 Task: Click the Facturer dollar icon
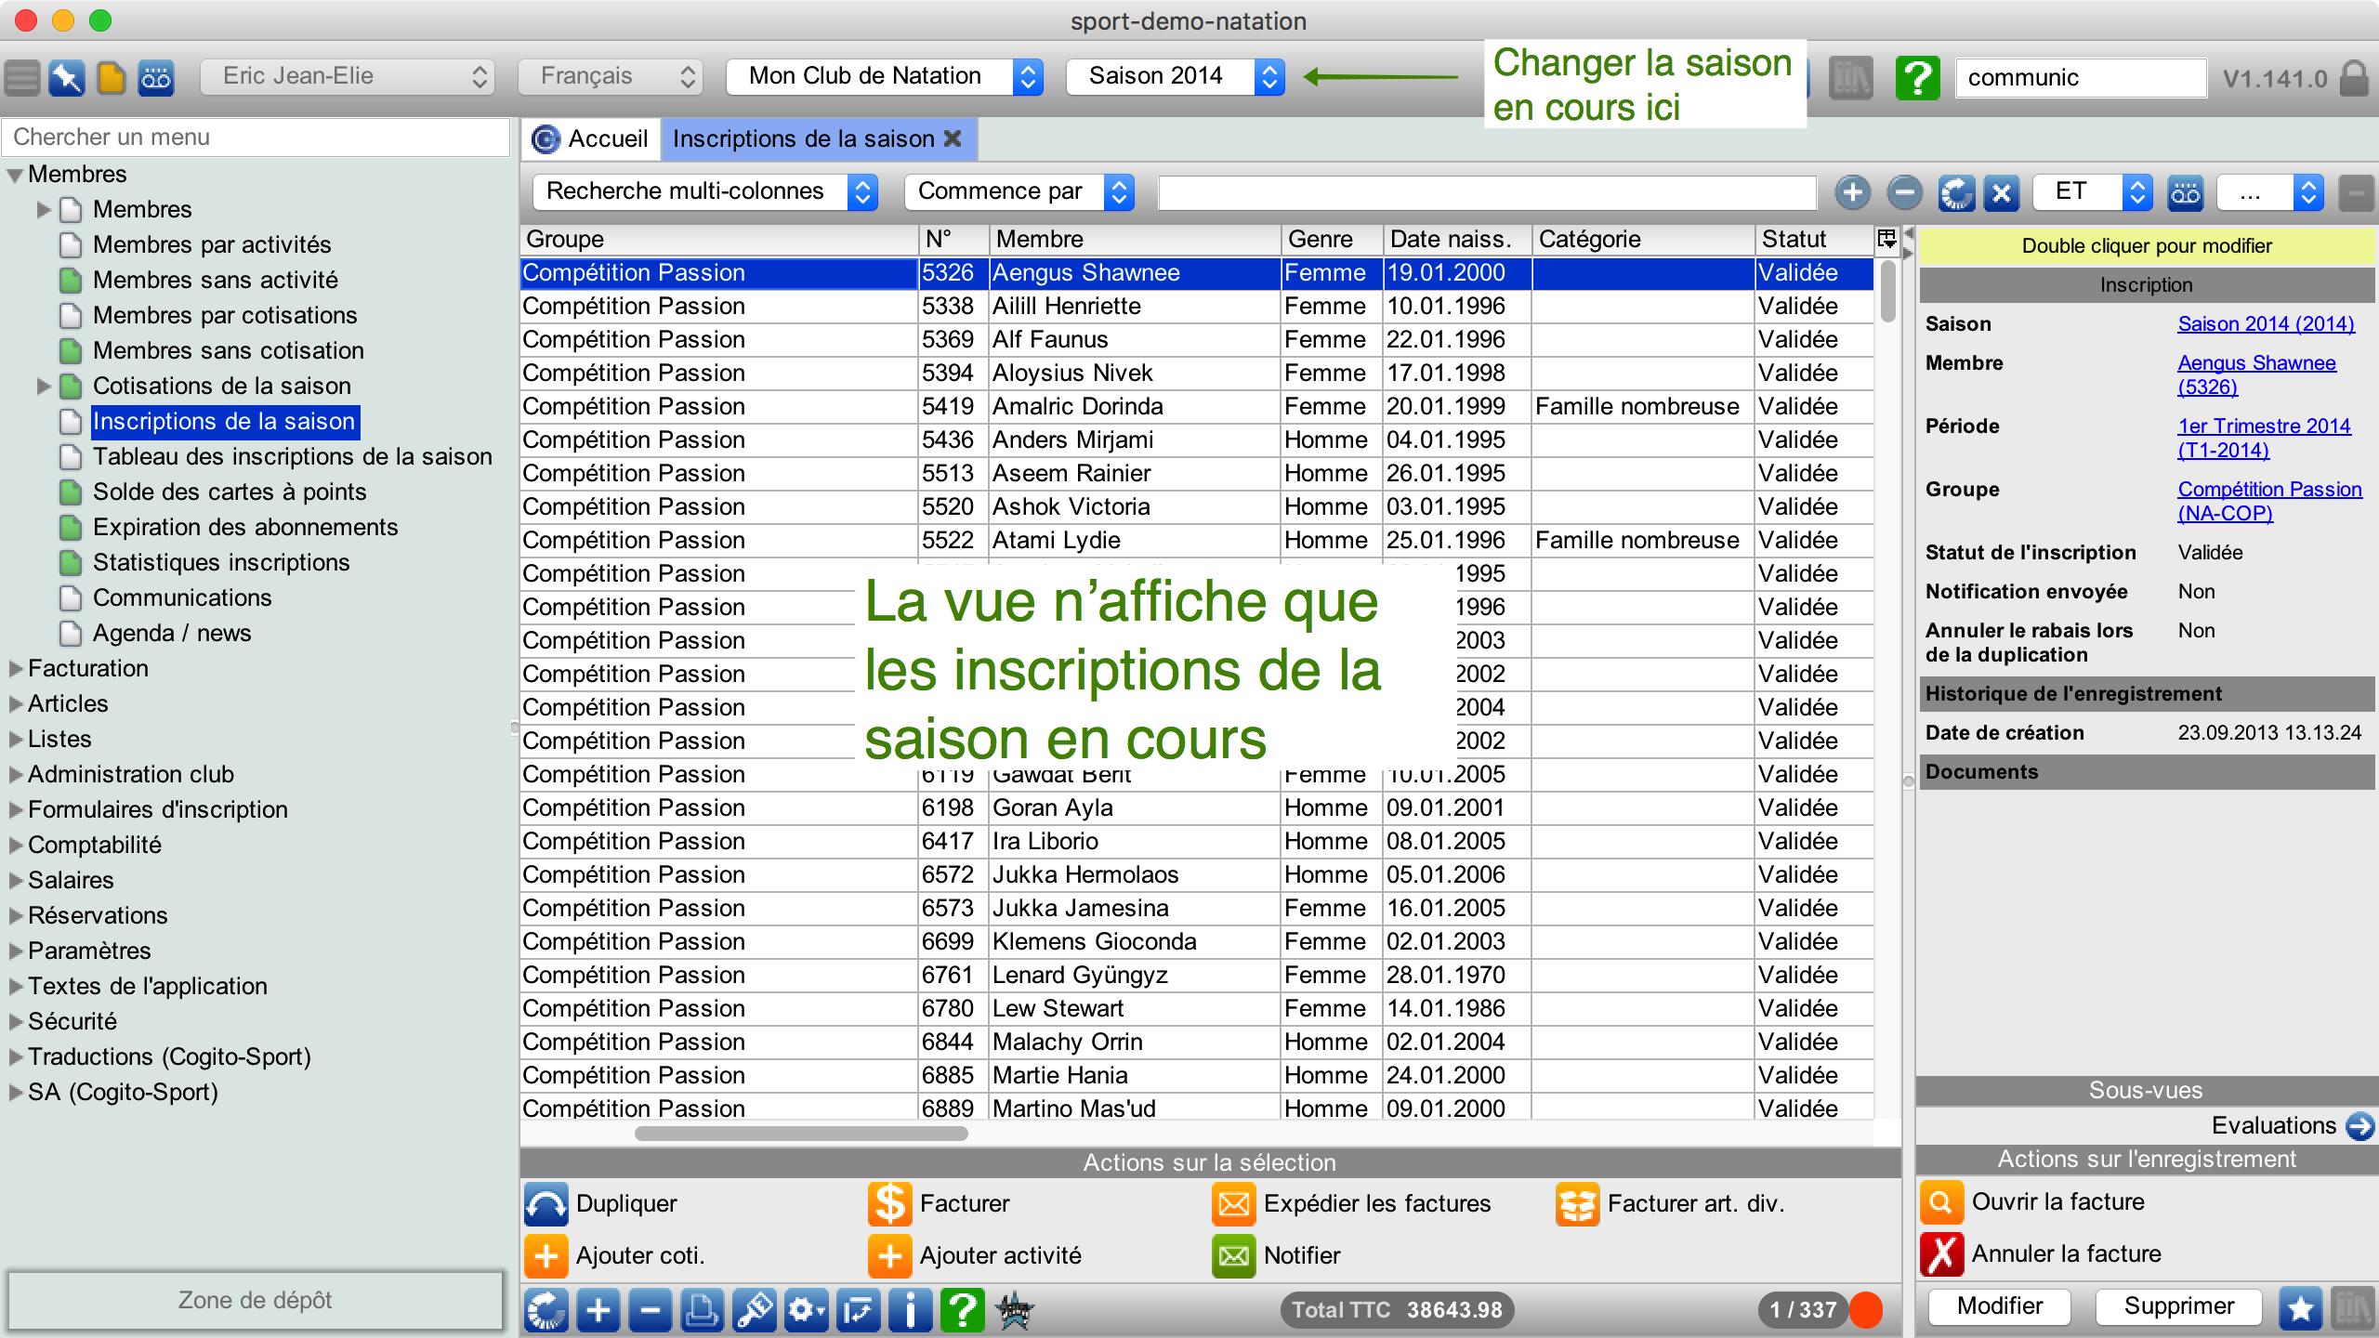pyautogui.click(x=889, y=1203)
